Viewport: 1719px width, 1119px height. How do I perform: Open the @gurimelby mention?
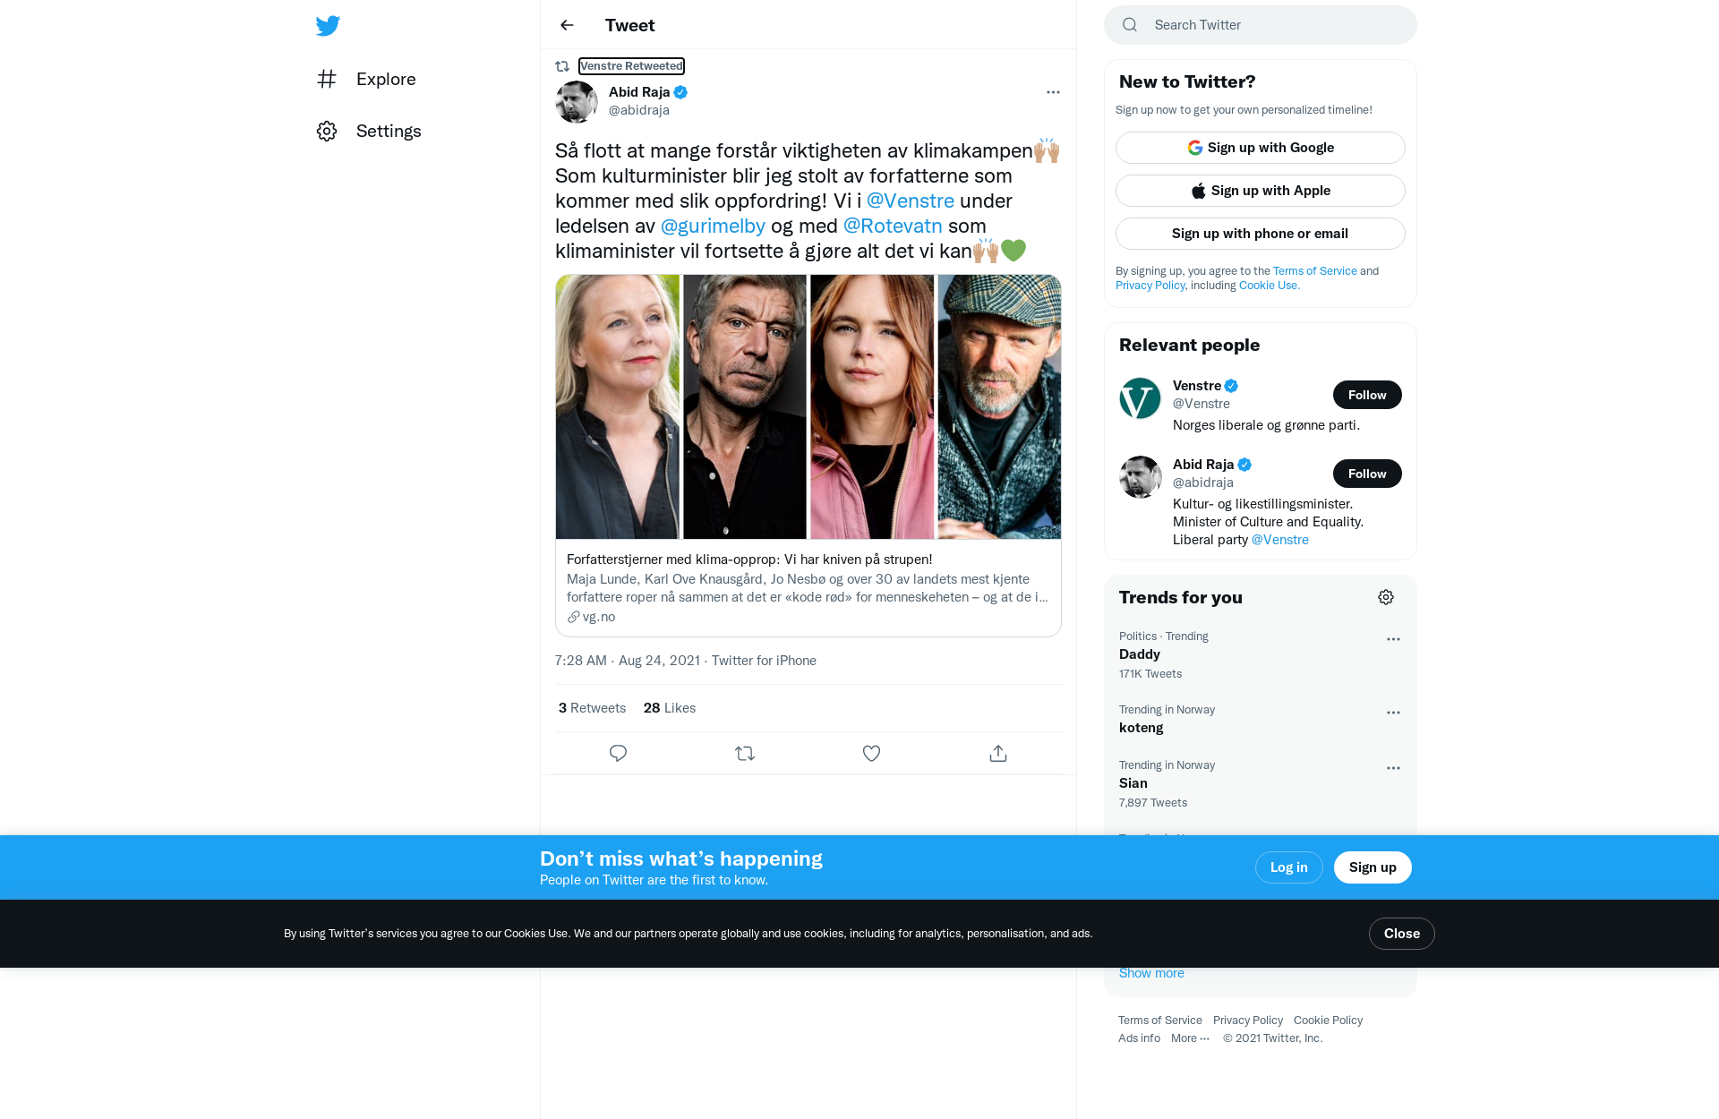pos(713,226)
